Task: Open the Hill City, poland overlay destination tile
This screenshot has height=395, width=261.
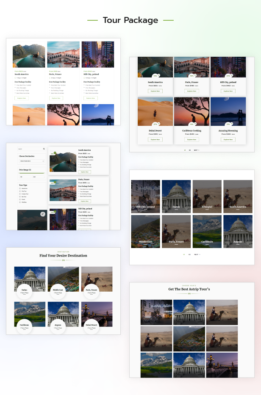Action: pyautogui.click(x=145, y=196)
